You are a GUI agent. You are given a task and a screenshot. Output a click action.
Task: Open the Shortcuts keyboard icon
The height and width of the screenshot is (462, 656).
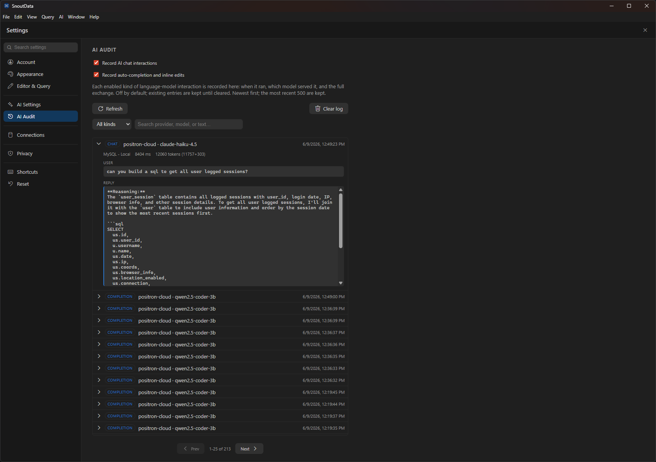[10, 172]
